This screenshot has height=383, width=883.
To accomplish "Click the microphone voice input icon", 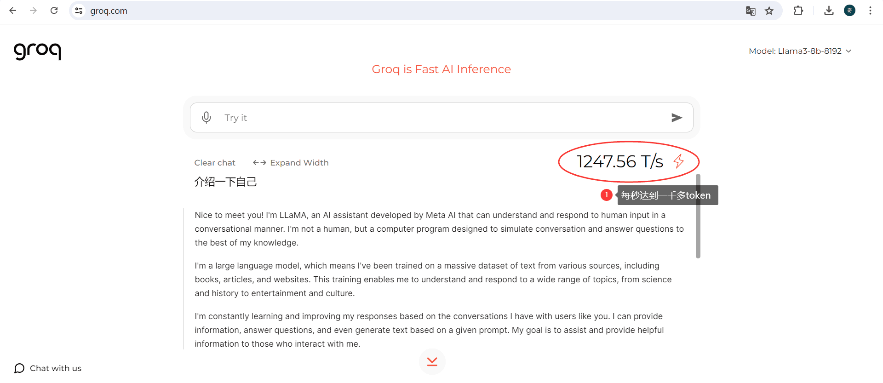I will (x=206, y=118).
